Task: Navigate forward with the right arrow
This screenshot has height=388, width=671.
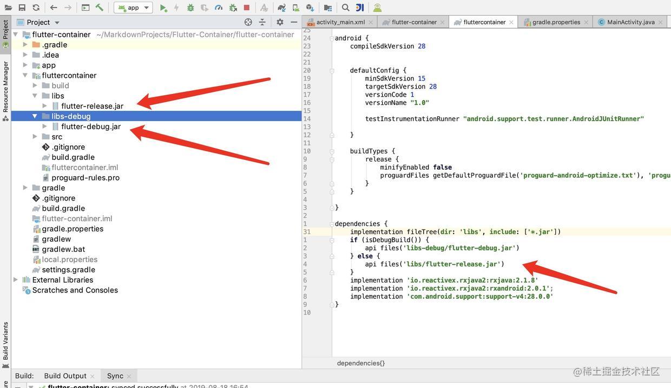Action: coord(68,8)
